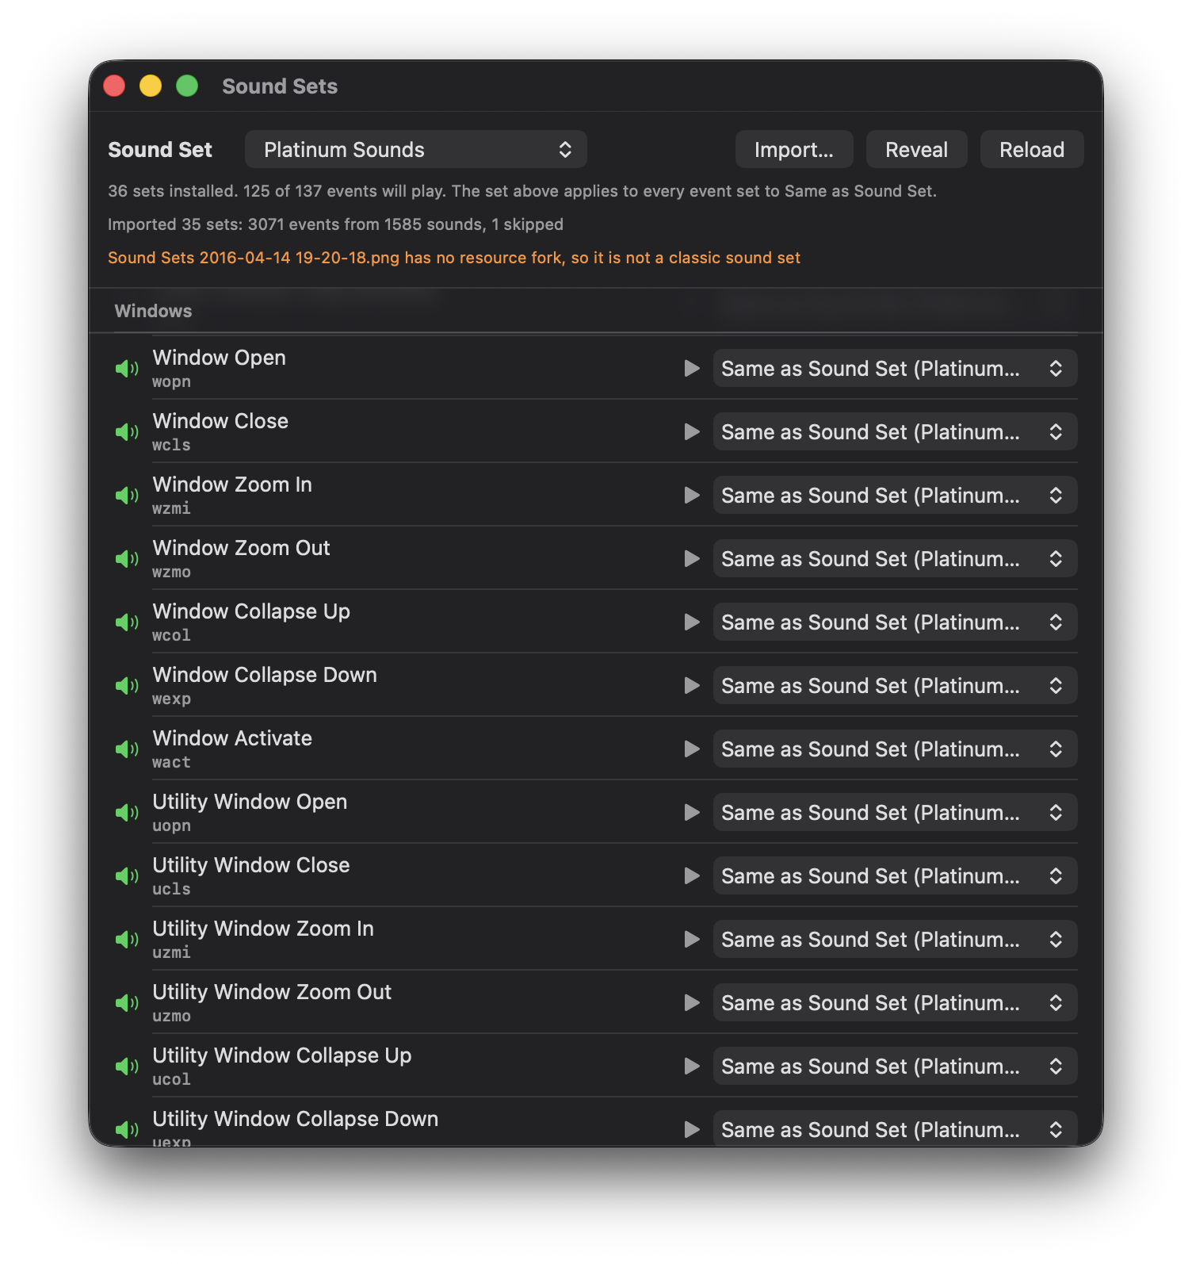Mute the Window Collapse Down speaker icon
Screen dimensions: 1192x1264
pos(127,686)
